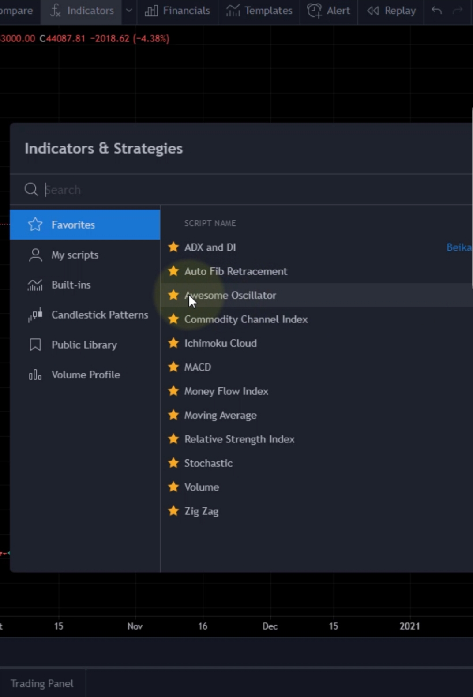Open indicator Templates menu
The height and width of the screenshot is (697, 473).
259,11
